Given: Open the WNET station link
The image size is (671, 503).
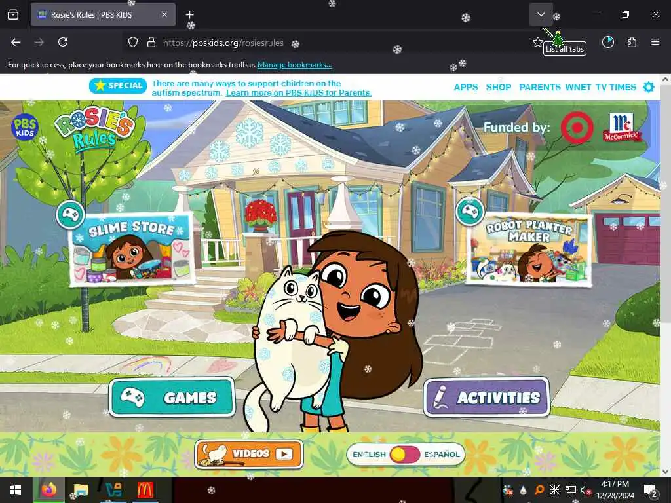Looking at the screenshot, I should (x=578, y=87).
